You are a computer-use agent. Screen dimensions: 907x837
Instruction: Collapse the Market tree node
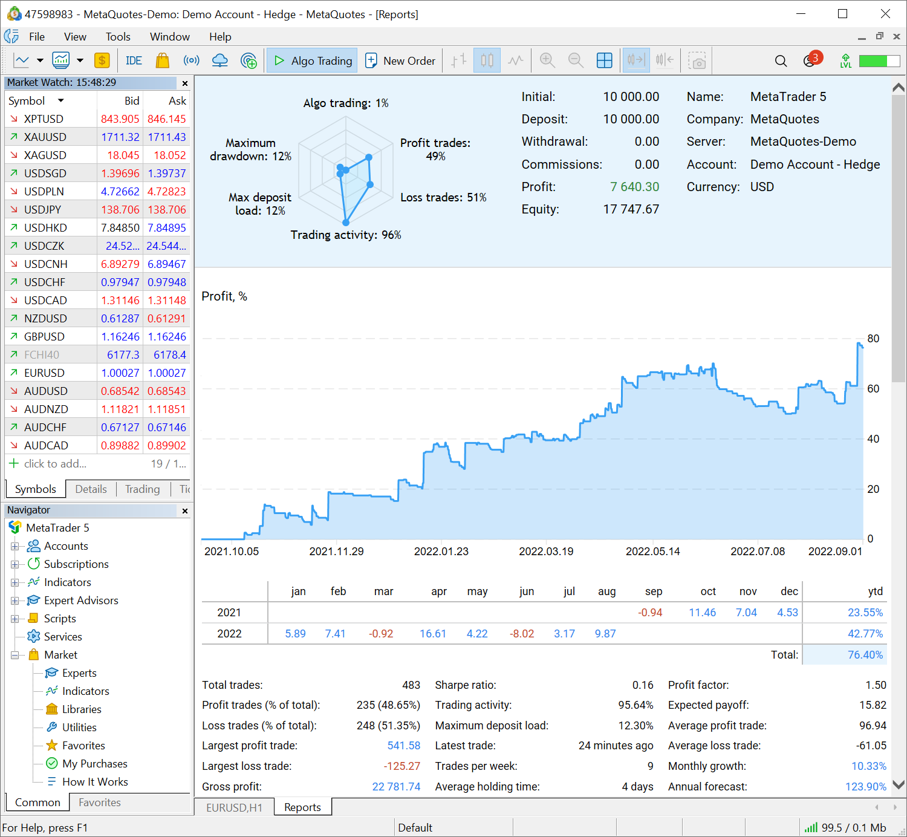(15, 655)
